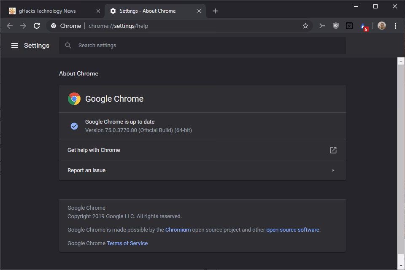Click the blue up-to-date checkmark icon
Viewport: 405px width, 270px height.
74,126
